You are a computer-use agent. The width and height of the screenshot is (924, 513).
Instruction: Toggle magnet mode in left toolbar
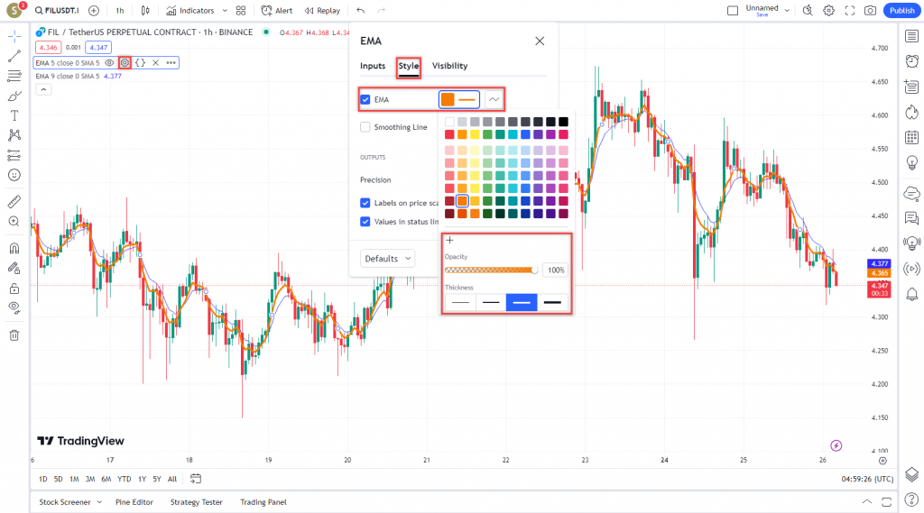click(x=14, y=249)
